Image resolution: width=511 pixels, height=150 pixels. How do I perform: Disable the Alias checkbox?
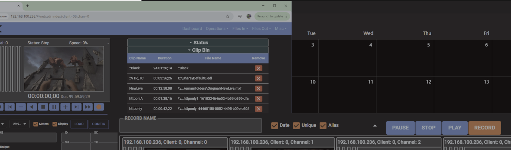[x=323, y=125]
